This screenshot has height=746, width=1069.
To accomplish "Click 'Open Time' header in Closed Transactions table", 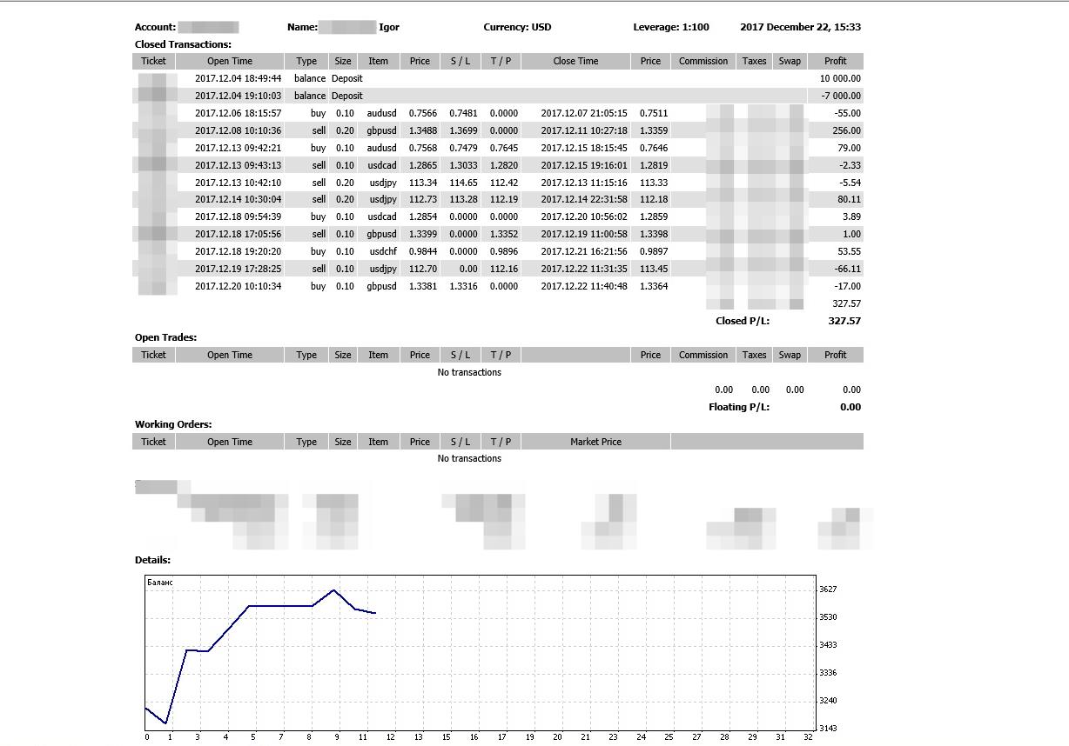I will (x=230, y=61).
